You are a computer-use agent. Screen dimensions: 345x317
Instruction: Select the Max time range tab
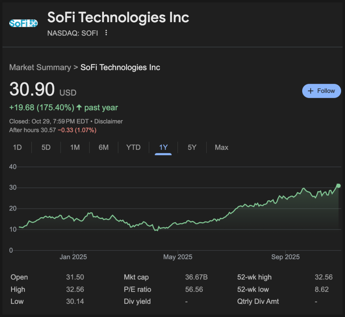221,147
